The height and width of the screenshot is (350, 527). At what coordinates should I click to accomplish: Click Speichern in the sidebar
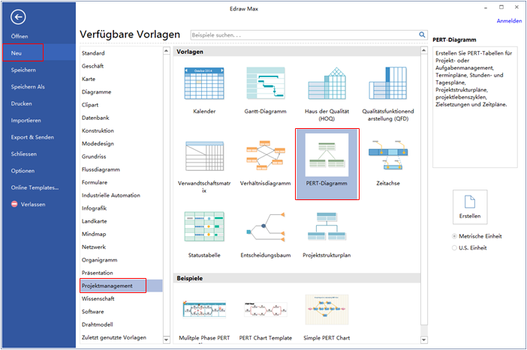[x=23, y=70]
